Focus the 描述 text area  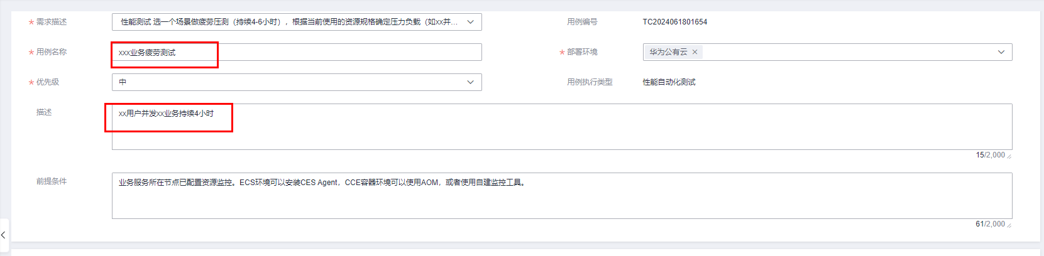point(562,127)
